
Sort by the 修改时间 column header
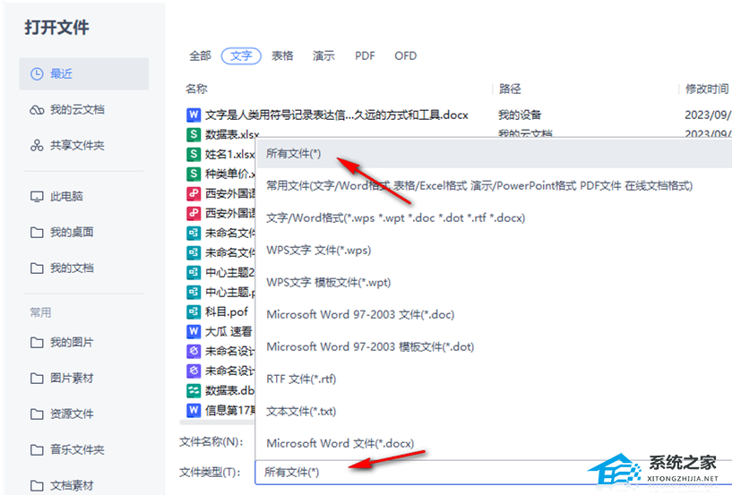point(707,89)
